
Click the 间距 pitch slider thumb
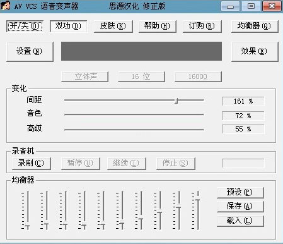[176, 101]
